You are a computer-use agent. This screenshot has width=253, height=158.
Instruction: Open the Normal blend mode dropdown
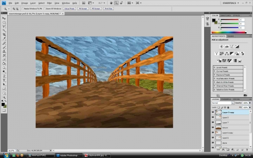(223, 103)
